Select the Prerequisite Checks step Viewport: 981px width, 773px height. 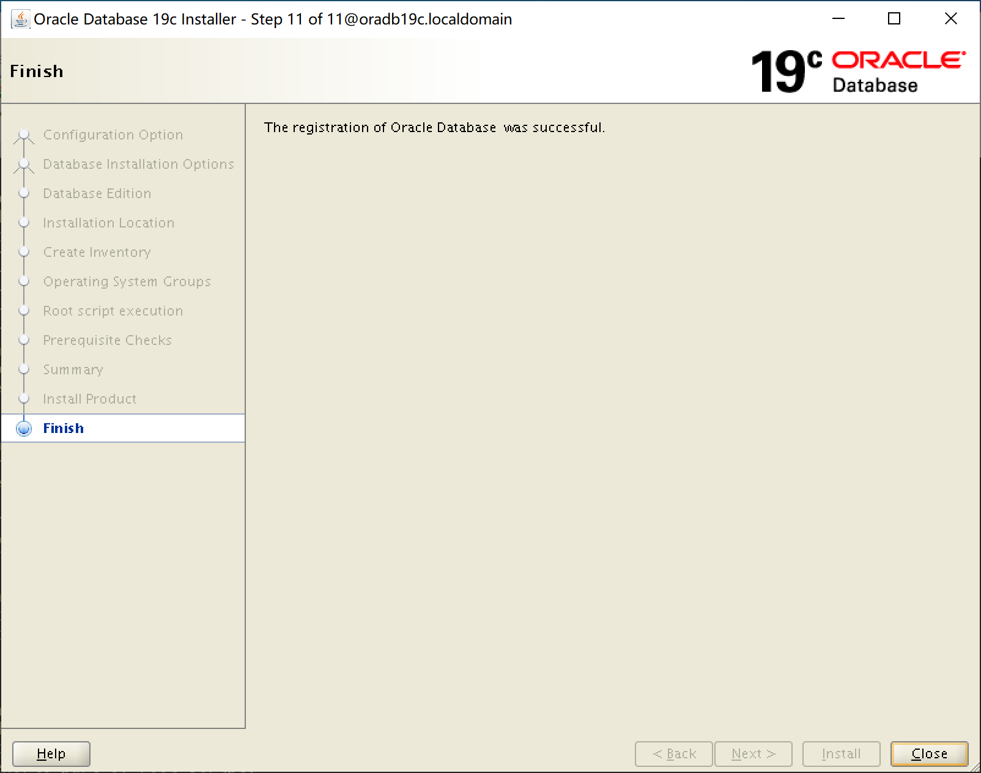click(x=108, y=340)
